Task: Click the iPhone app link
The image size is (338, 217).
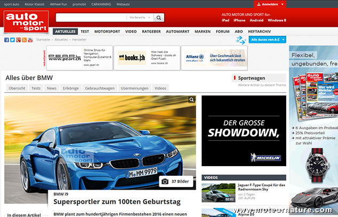Action: [x=239, y=20]
